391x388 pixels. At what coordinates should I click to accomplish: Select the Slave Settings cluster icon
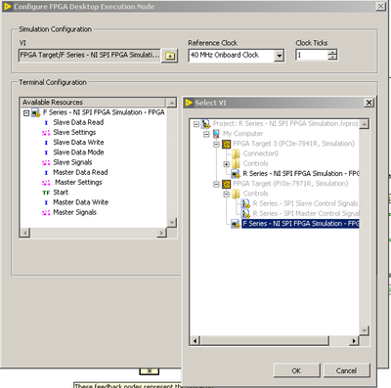(x=46, y=133)
